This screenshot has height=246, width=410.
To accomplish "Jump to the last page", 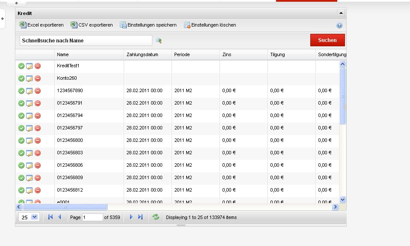I will click(x=140, y=217).
